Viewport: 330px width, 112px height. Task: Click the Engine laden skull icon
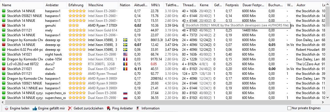[x=7, y=108]
